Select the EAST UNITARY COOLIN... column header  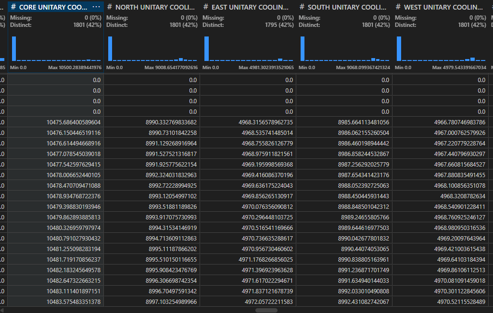(x=250, y=7)
